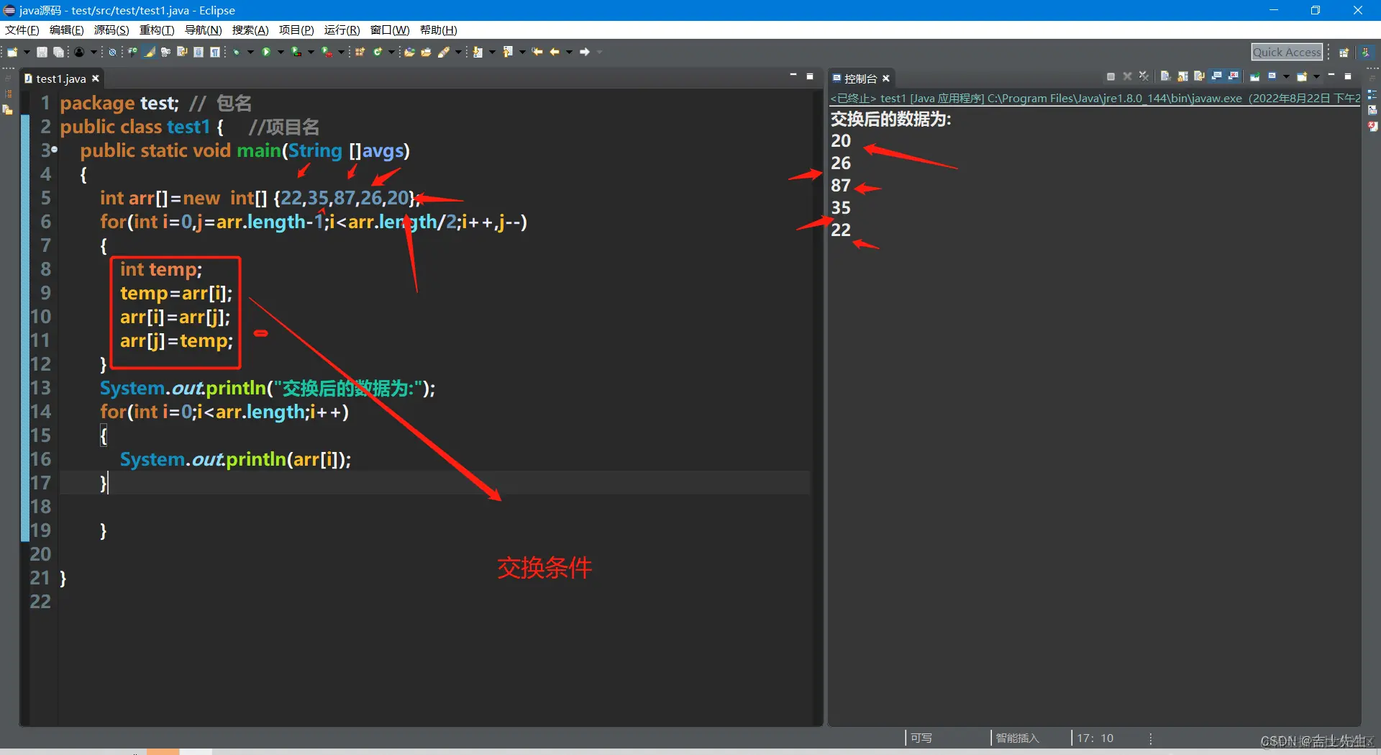Toggle console Scroll Lock
This screenshot has height=755, width=1381.
1182,76
